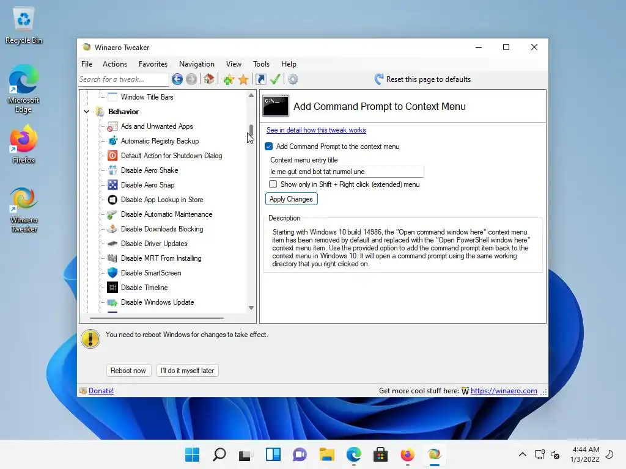Open the Navigation menu
Viewport: 626px width, 469px height.
[196, 64]
